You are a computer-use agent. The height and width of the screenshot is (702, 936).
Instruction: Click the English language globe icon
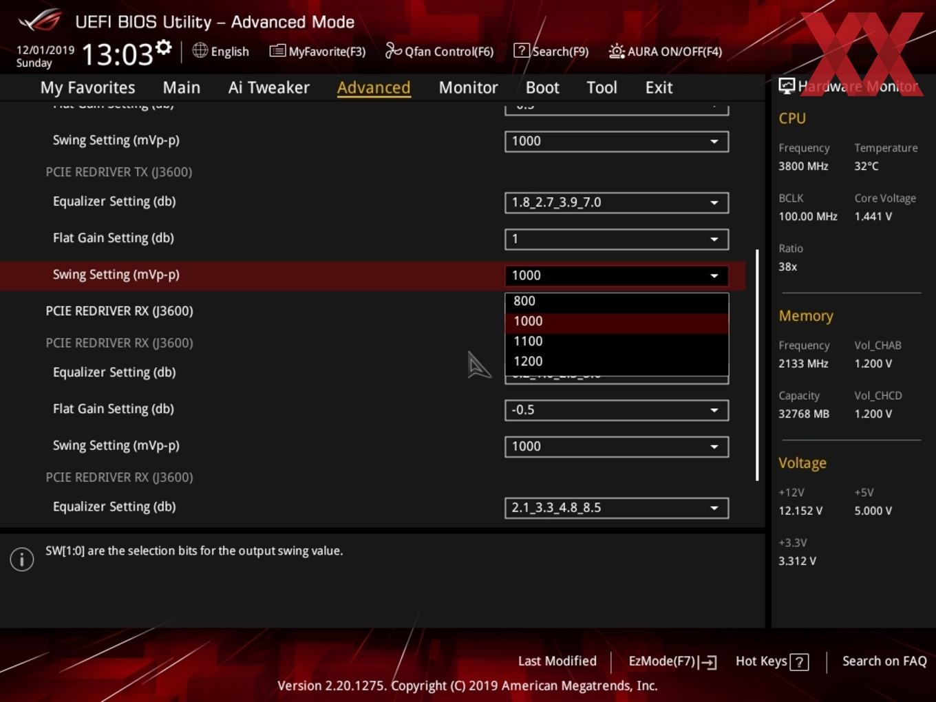click(x=200, y=50)
